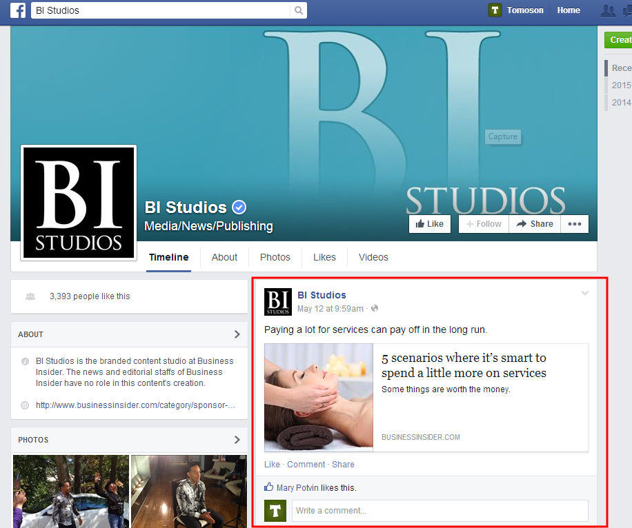Click the people icon beside like count
This screenshot has height=528, width=632.
coord(30,296)
